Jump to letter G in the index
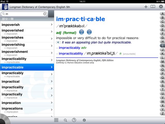The image size is (165, 124). point(162,38)
